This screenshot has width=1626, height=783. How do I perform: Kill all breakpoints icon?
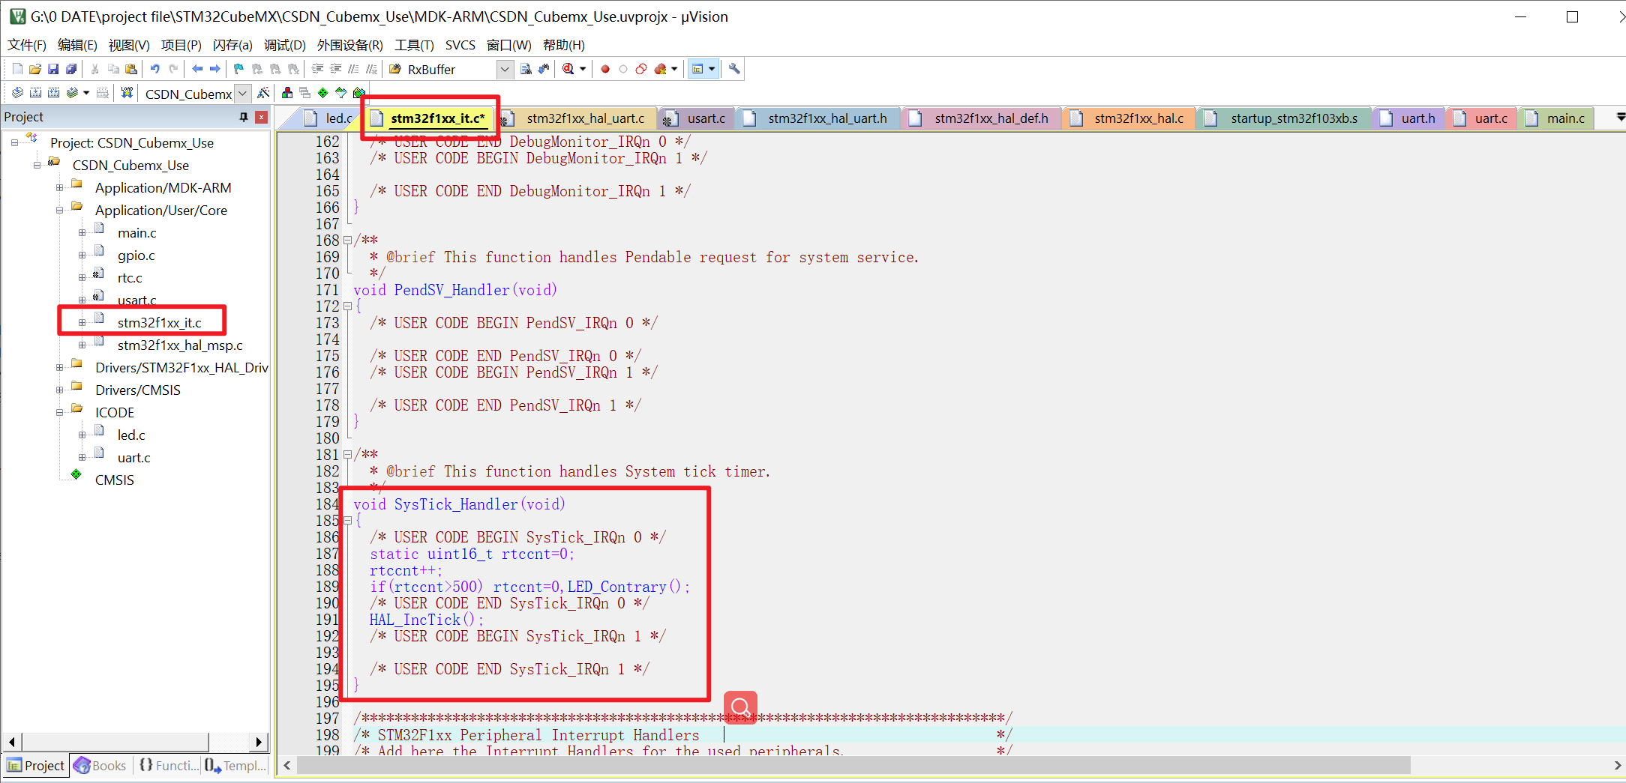click(660, 69)
